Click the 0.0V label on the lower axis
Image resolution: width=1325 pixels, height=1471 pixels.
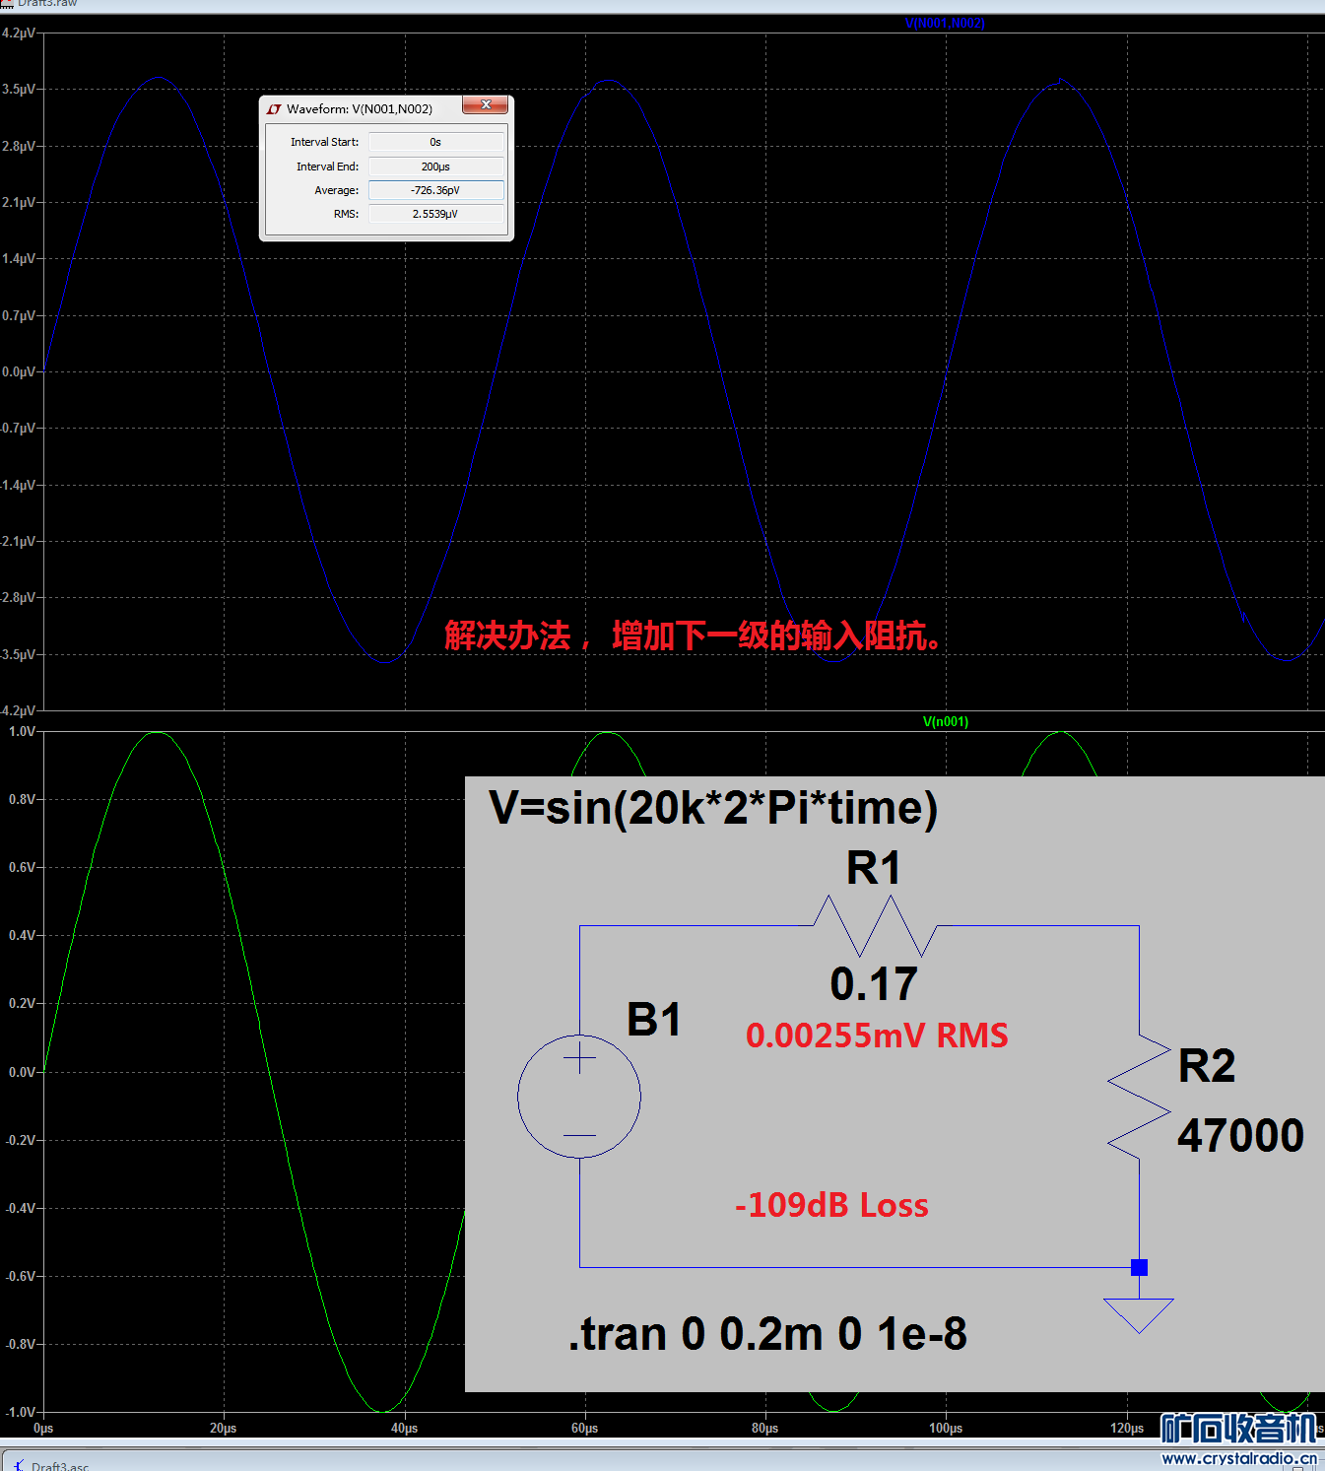pos(23,1072)
